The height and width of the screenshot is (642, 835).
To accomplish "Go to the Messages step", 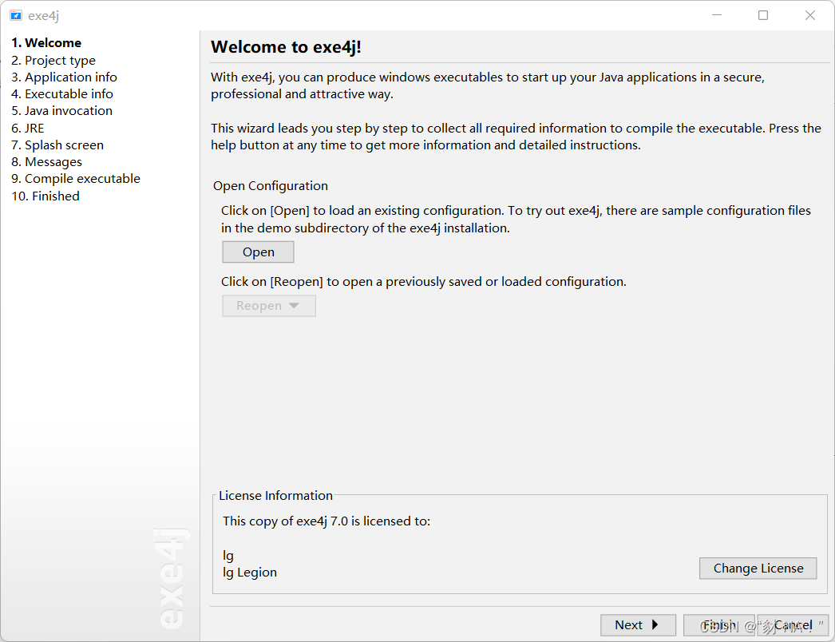I will 46,161.
